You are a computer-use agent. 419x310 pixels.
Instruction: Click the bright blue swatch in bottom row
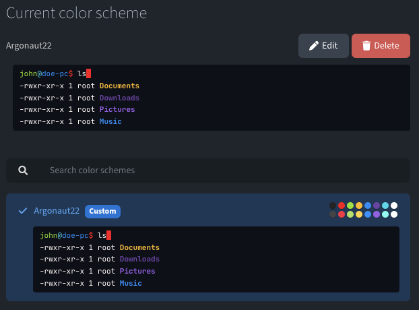368,214
